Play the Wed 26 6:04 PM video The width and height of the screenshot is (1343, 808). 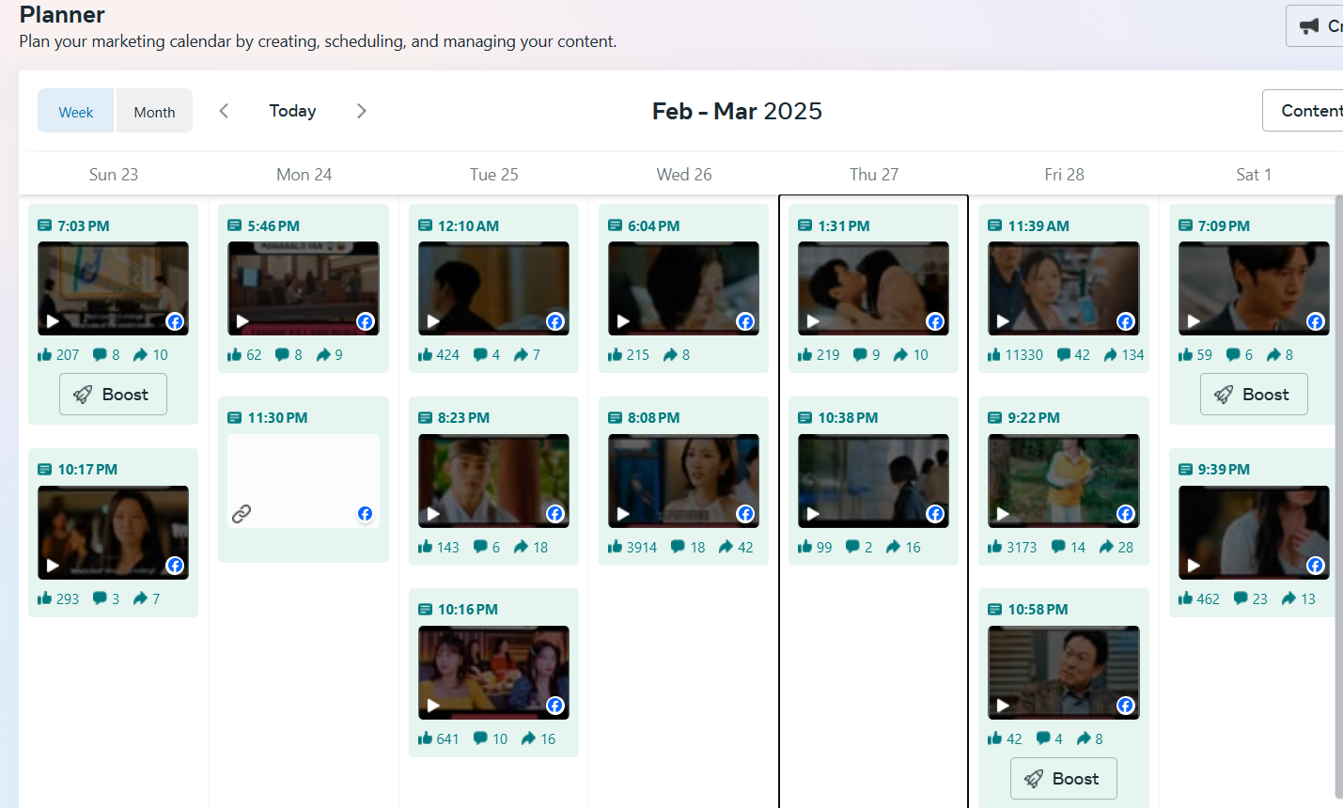pos(623,321)
